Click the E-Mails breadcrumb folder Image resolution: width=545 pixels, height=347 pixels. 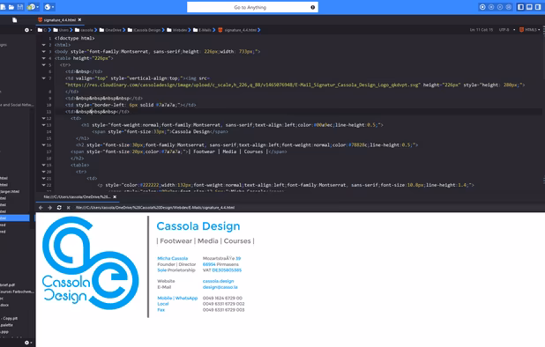(202, 30)
